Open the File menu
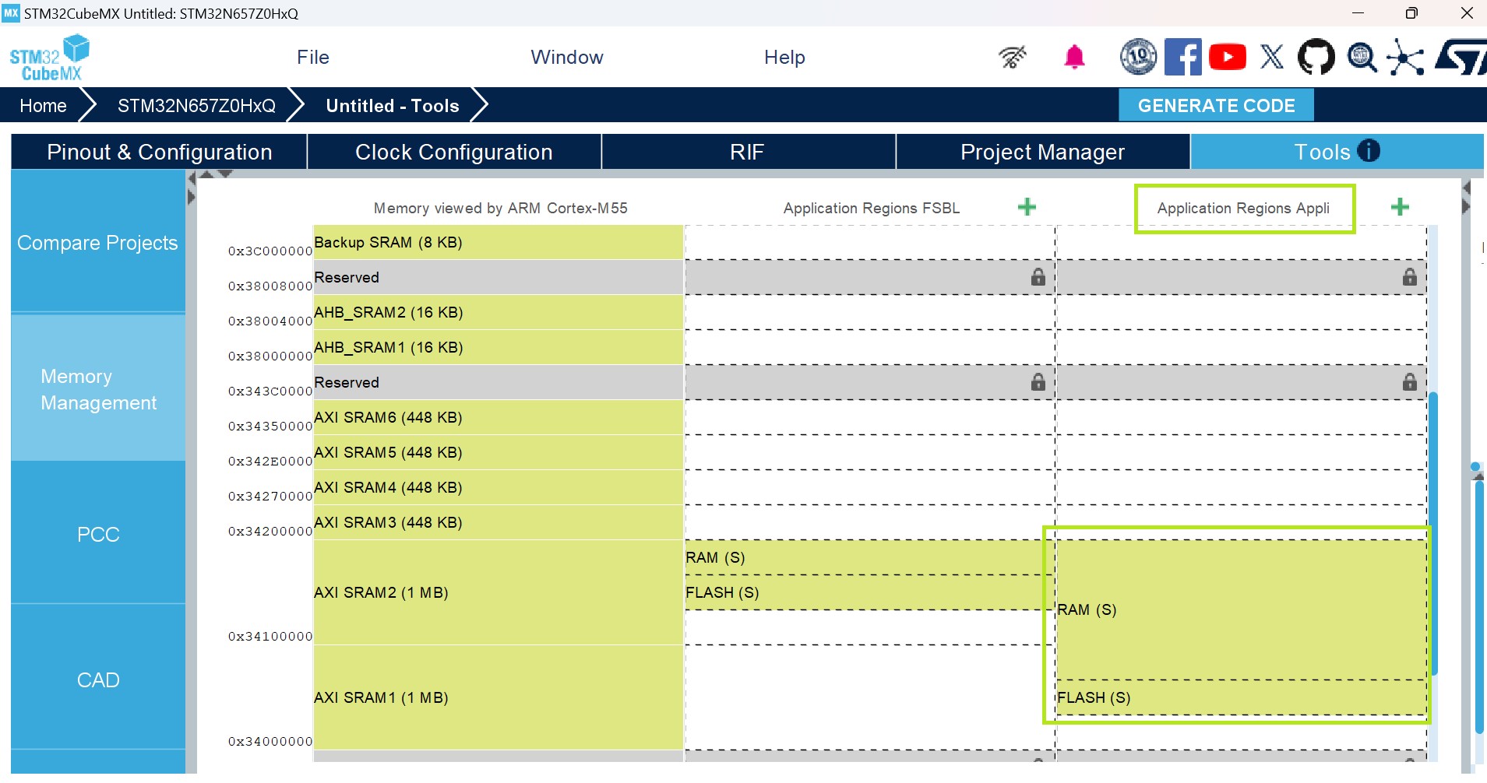 point(313,58)
